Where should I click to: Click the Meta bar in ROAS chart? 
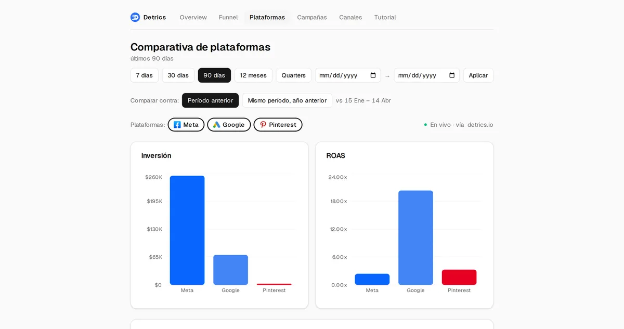point(372,279)
